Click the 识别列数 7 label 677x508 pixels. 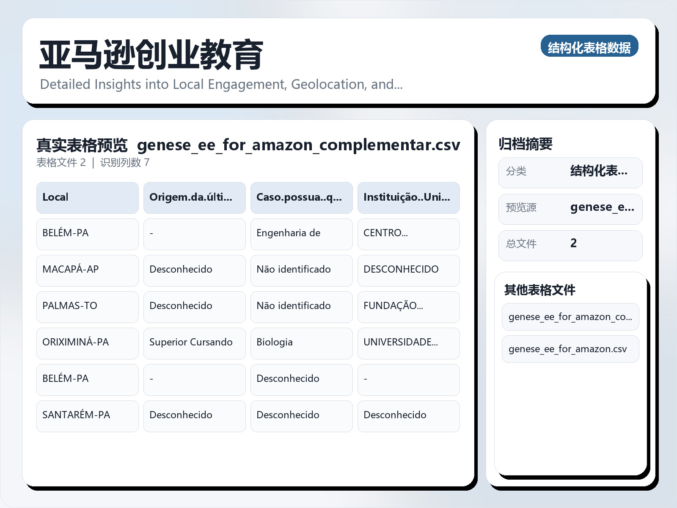[126, 163]
